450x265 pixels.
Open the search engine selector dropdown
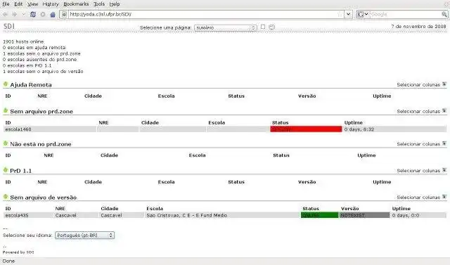click(363, 14)
